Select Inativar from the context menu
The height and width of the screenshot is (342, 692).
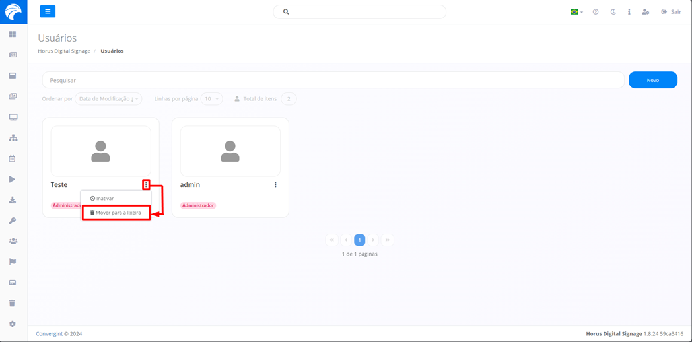(x=102, y=199)
